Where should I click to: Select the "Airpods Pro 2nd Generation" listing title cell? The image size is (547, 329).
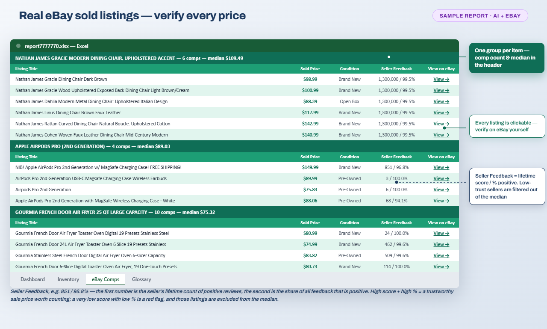point(43,190)
